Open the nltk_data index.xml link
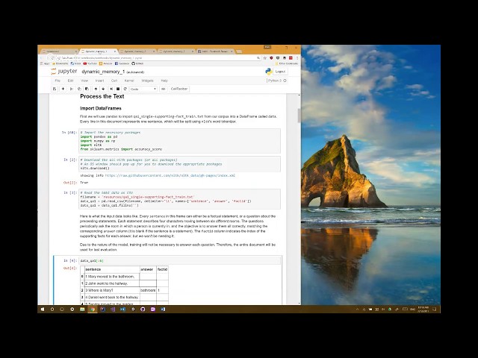 (170, 176)
